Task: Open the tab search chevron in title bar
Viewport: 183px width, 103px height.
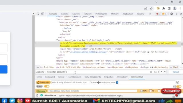Action: (x=156, y=2)
